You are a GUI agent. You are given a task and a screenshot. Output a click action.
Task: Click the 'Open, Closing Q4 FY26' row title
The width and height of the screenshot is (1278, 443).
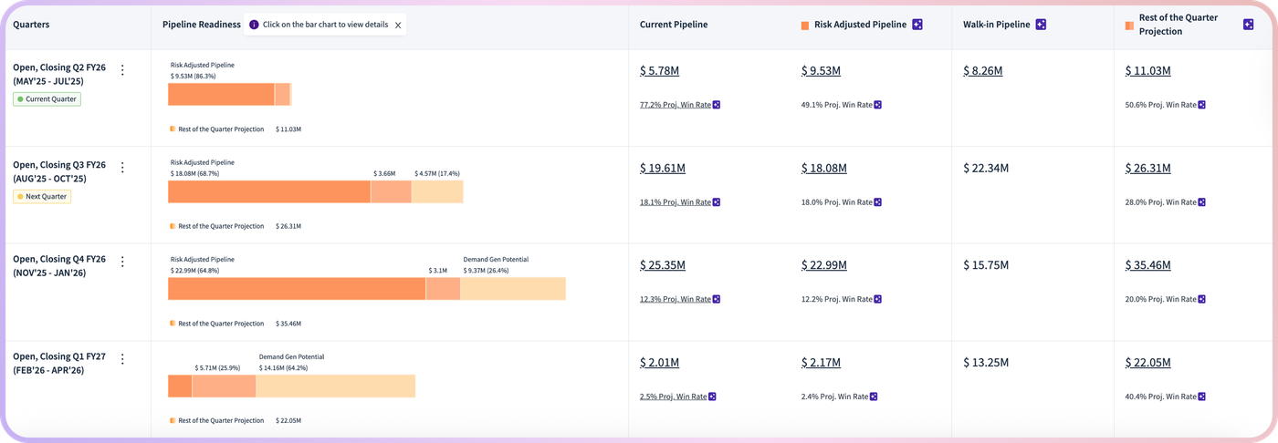(59, 265)
